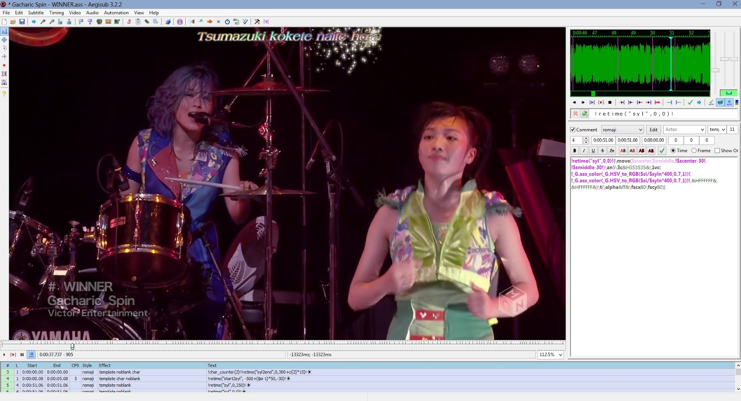Open the Automation Manager icon
Viewport: 741px width, 401px height.
click(x=168, y=22)
